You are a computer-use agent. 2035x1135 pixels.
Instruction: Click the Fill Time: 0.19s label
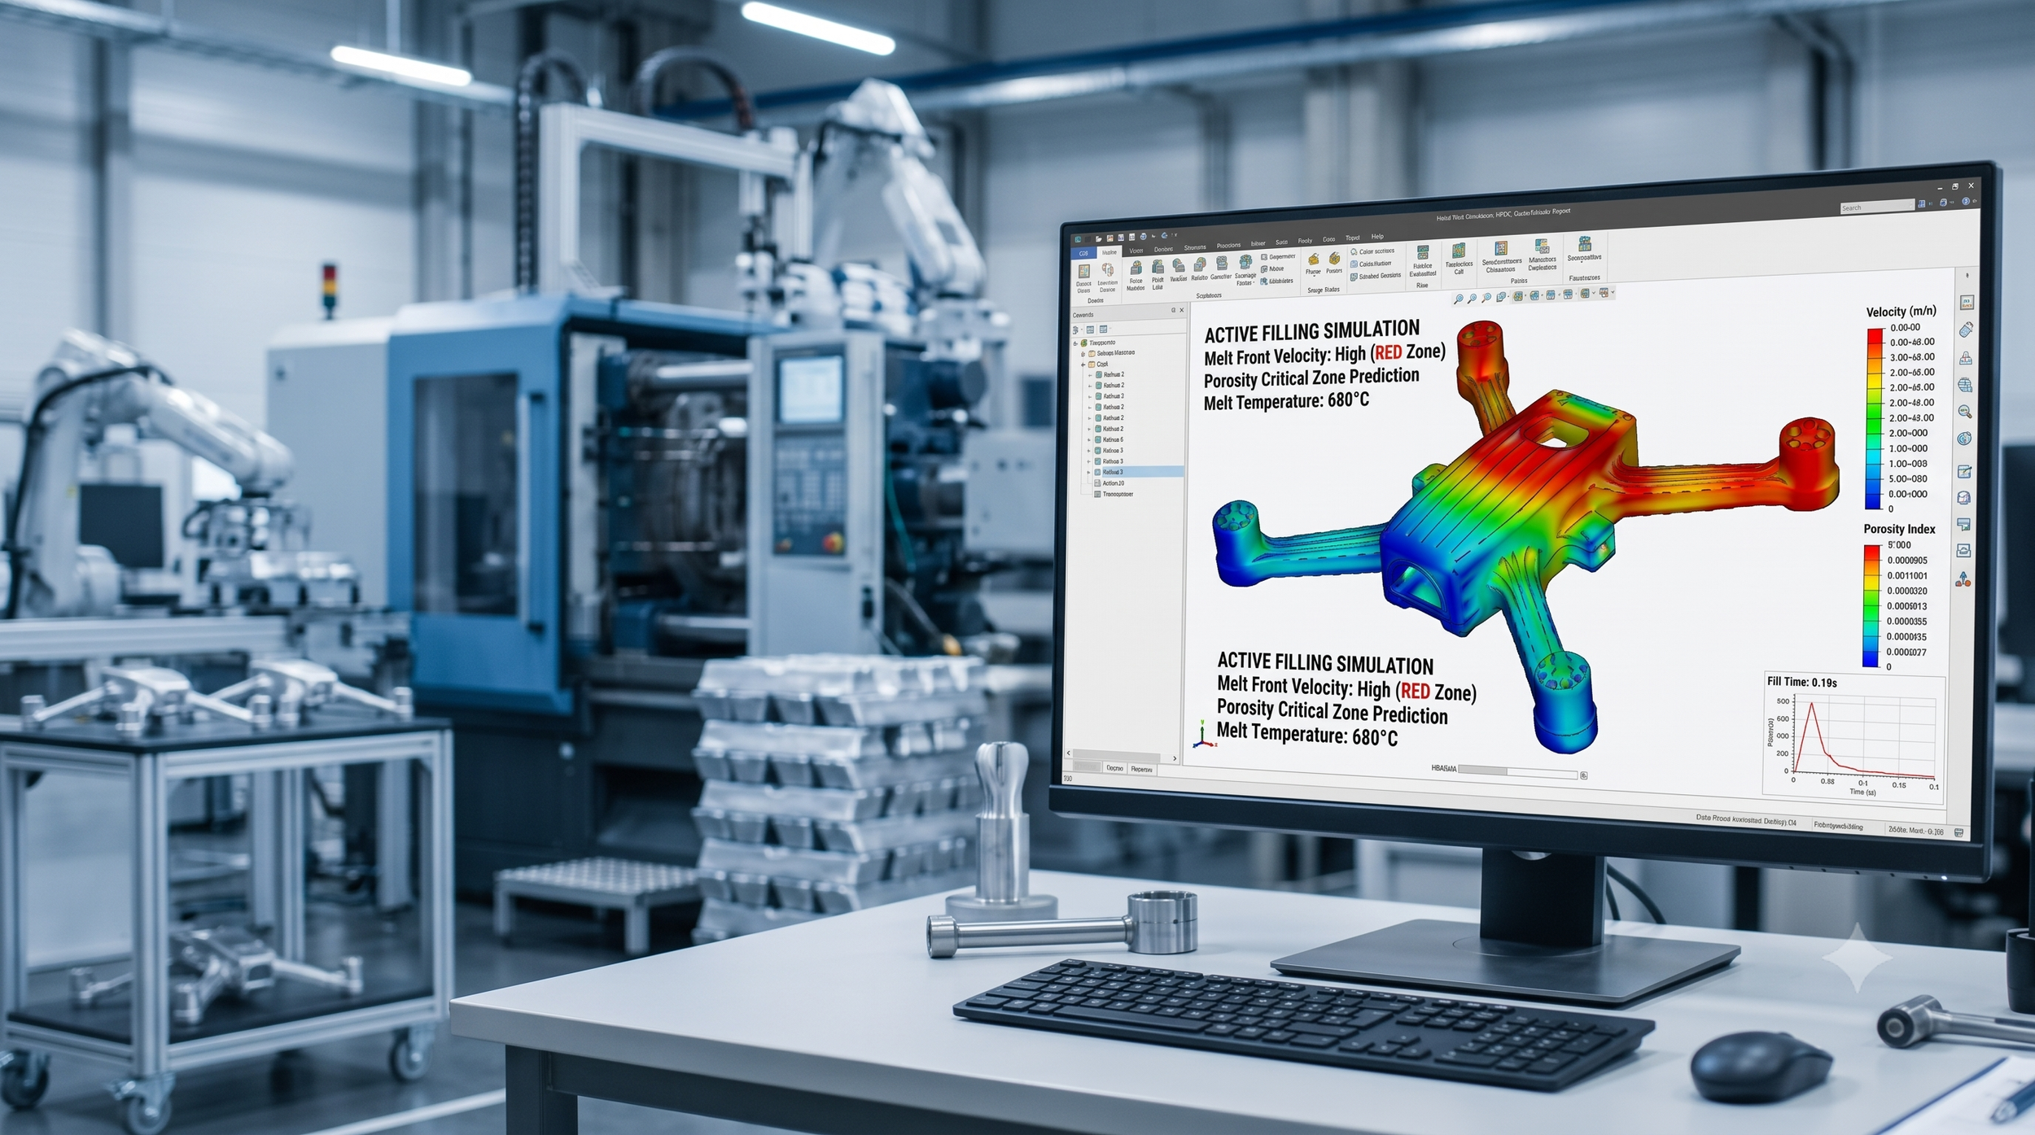(1802, 682)
